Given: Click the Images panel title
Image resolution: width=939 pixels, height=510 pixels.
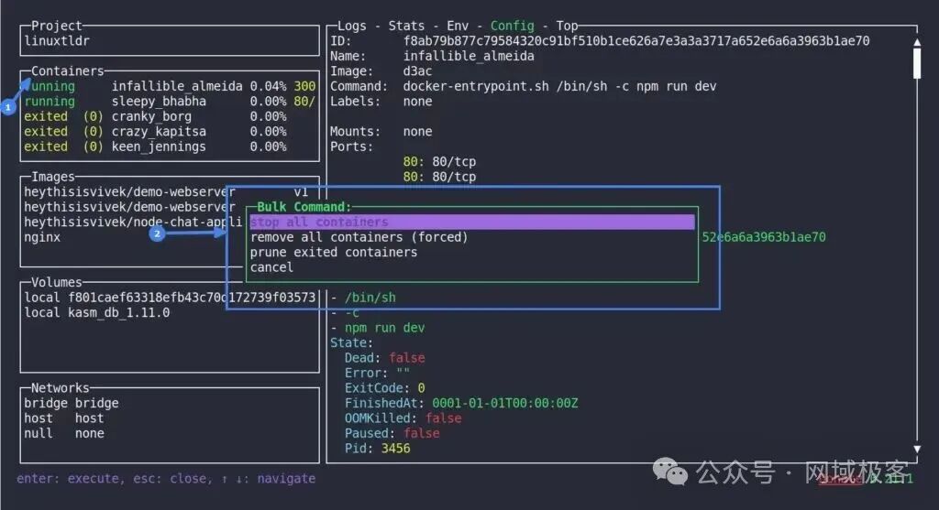Looking at the screenshot, I should 52,177.
